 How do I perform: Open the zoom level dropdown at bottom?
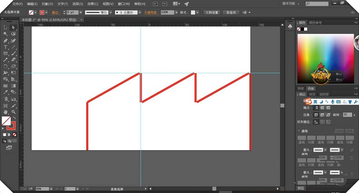pyautogui.click(x=51, y=189)
